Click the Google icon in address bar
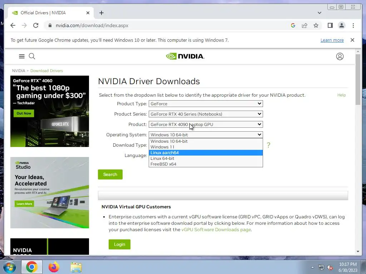 [x=293, y=25]
